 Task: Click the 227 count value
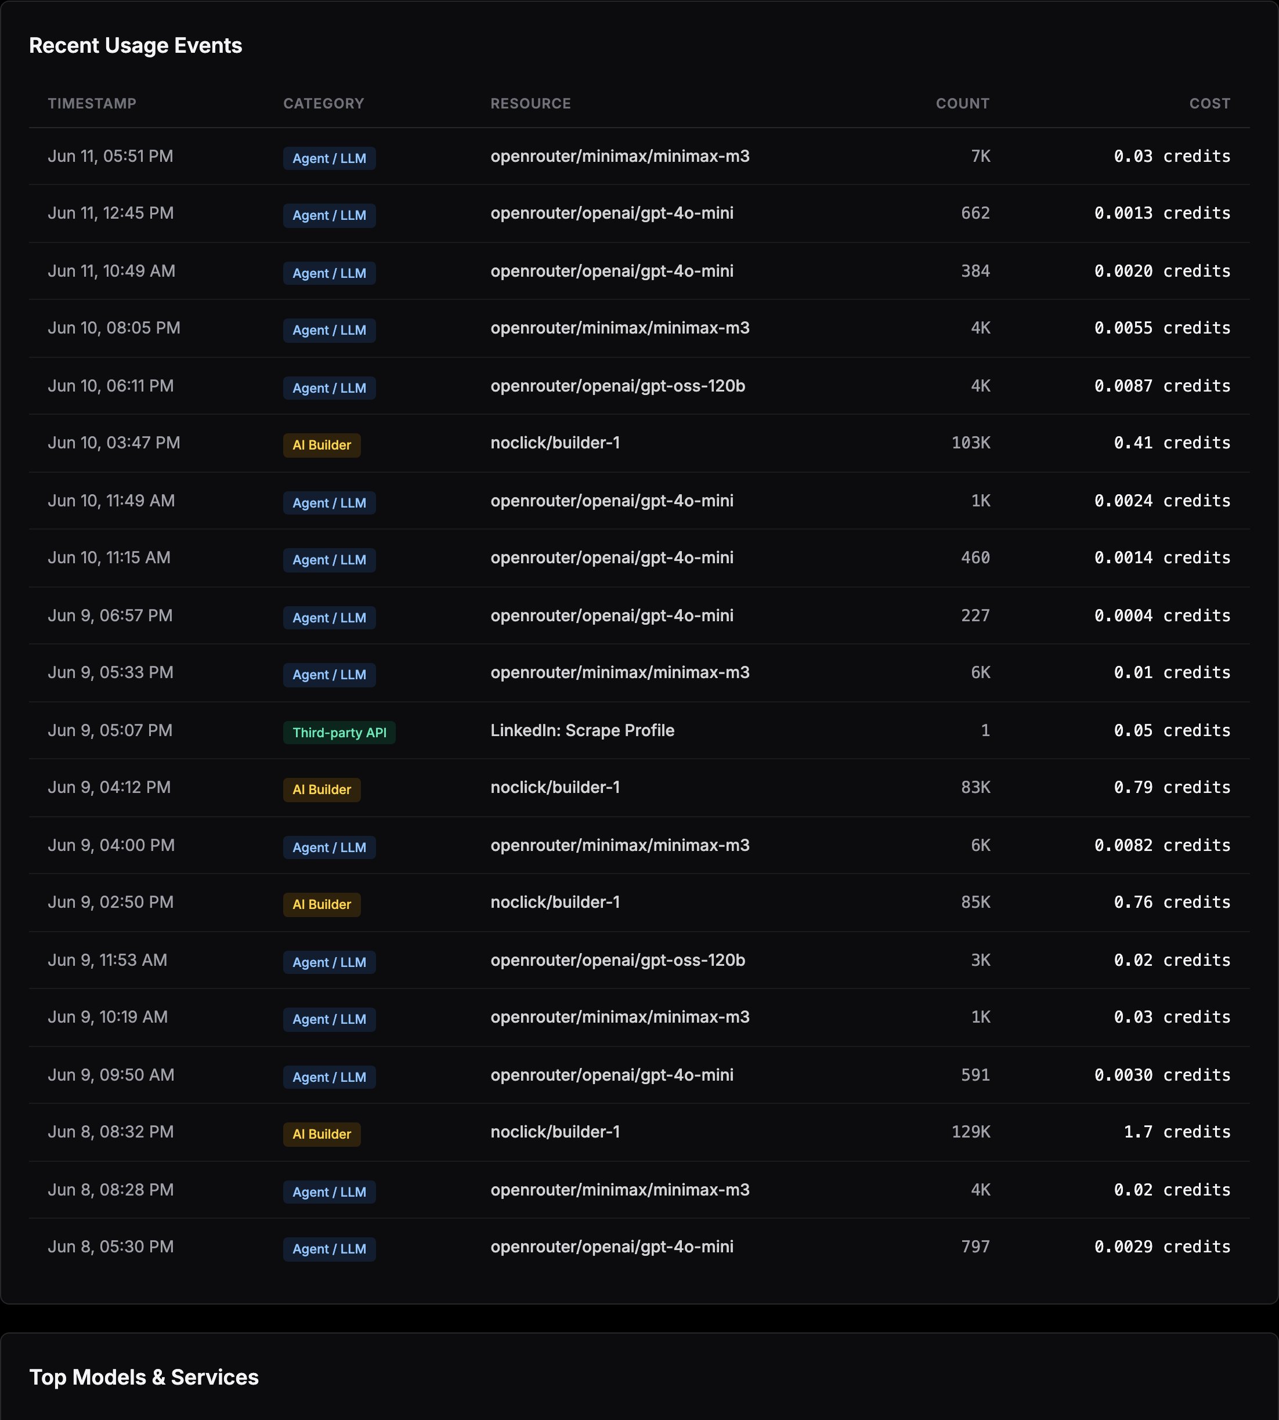pos(975,615)
